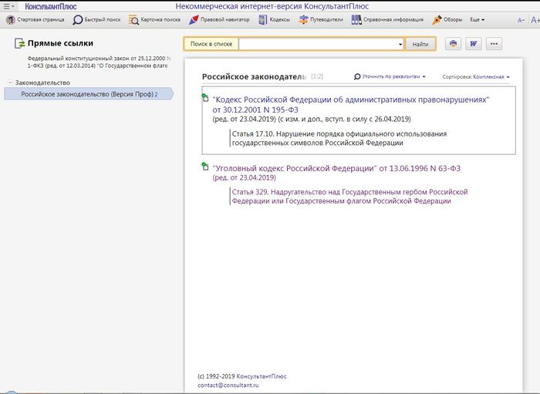This screenshot has width=540, height=394.
Task: Collapse the Законодательство tree node
Action: tap(8, 83)
